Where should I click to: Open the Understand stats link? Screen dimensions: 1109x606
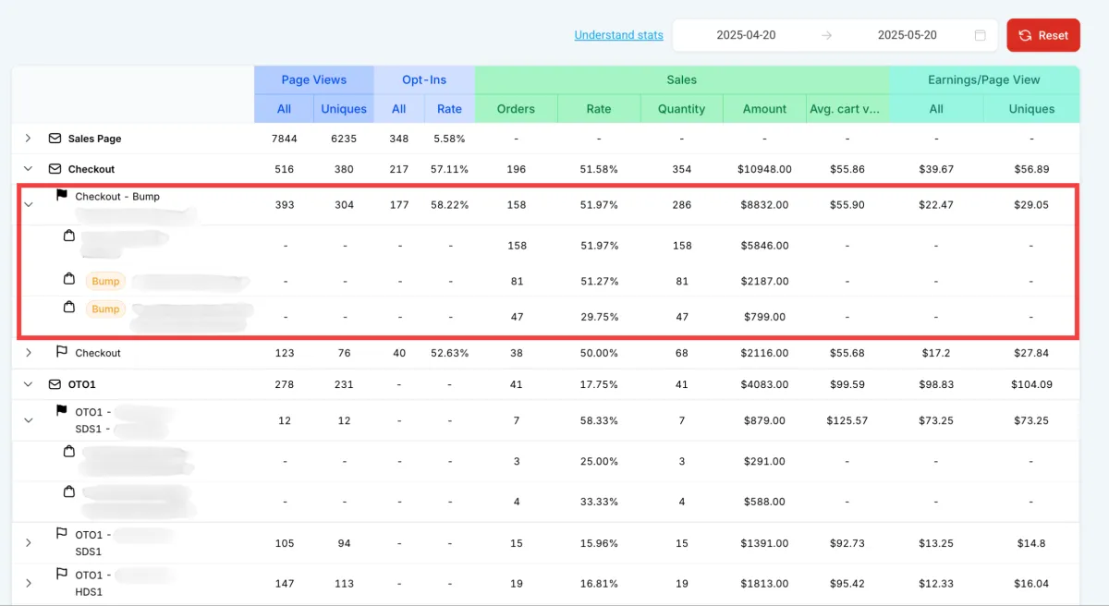point(618,35)
